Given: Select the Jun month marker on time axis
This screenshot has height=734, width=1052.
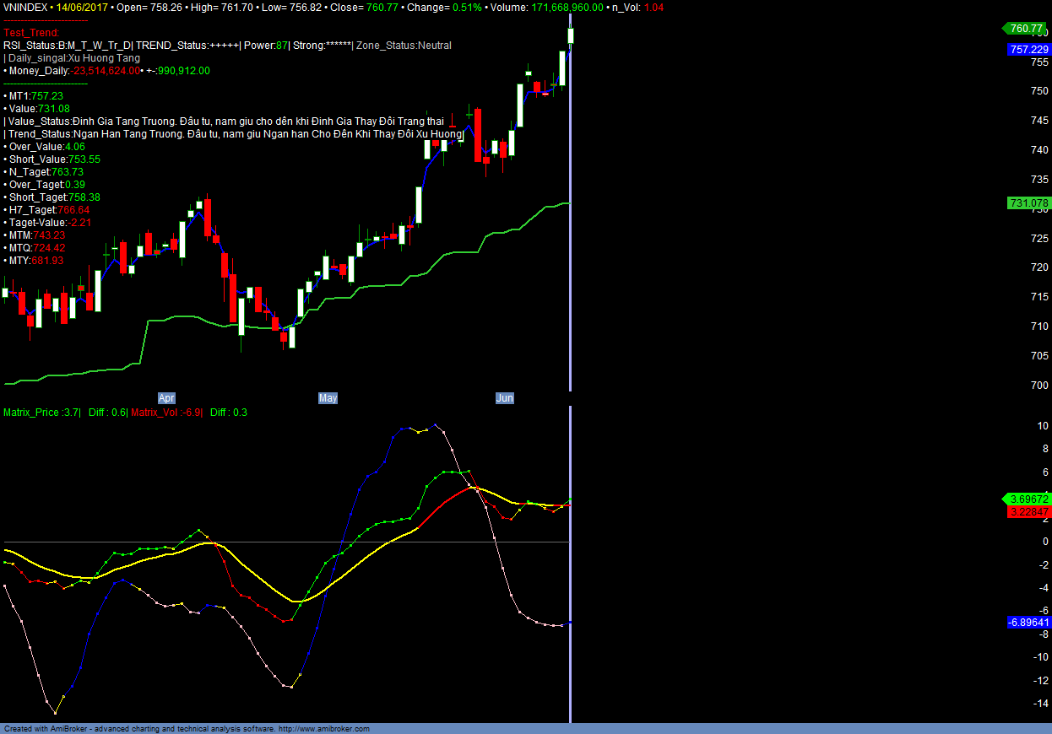Looking at the screenshot, I should click(x=504, y=397).
